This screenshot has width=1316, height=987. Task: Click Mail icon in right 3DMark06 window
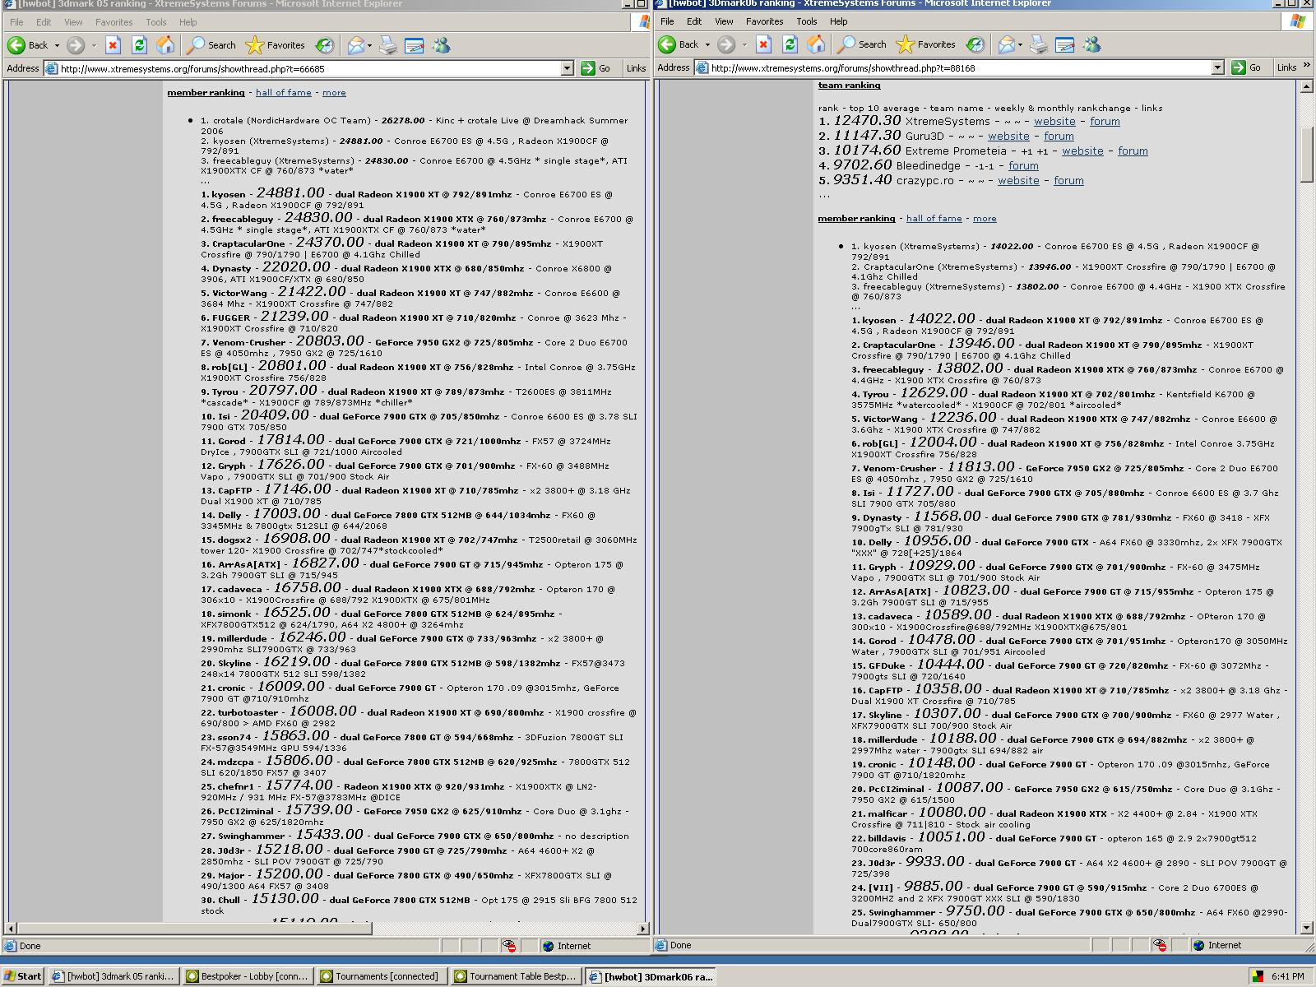[1006, 44]
